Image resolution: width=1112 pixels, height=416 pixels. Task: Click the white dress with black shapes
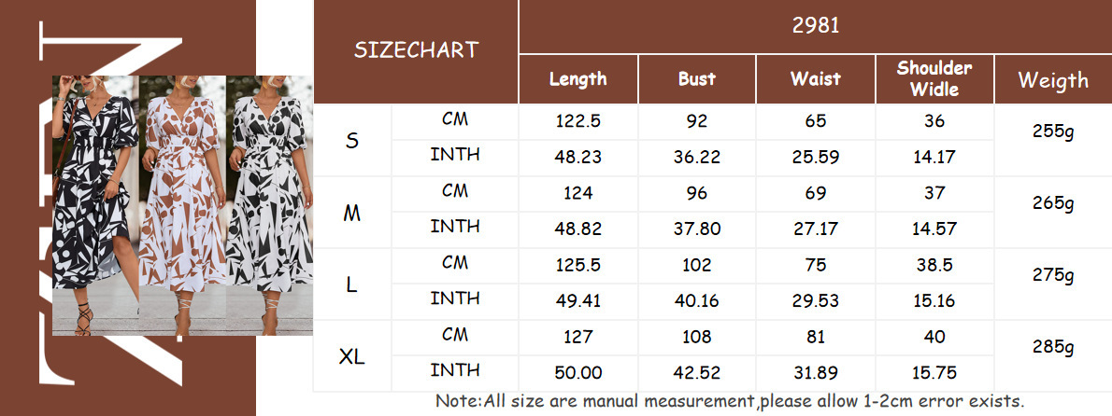[269, 205]
